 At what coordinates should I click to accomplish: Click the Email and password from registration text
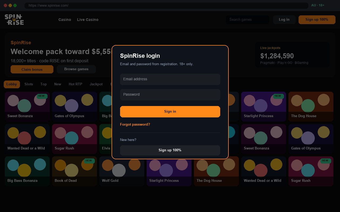pos(157,64)
